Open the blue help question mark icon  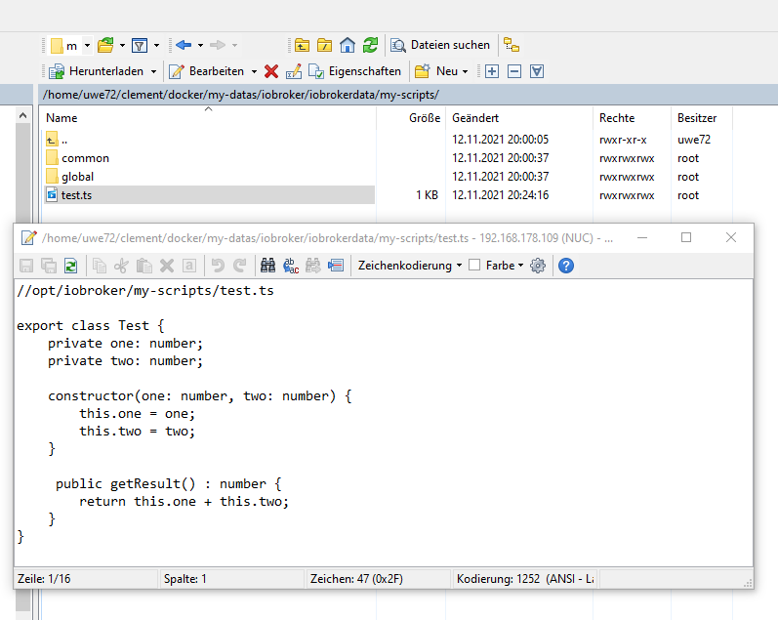click(565, 266)
